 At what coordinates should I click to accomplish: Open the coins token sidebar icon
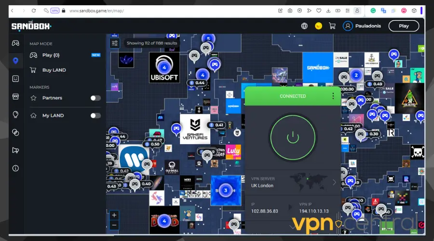[15, 132]
